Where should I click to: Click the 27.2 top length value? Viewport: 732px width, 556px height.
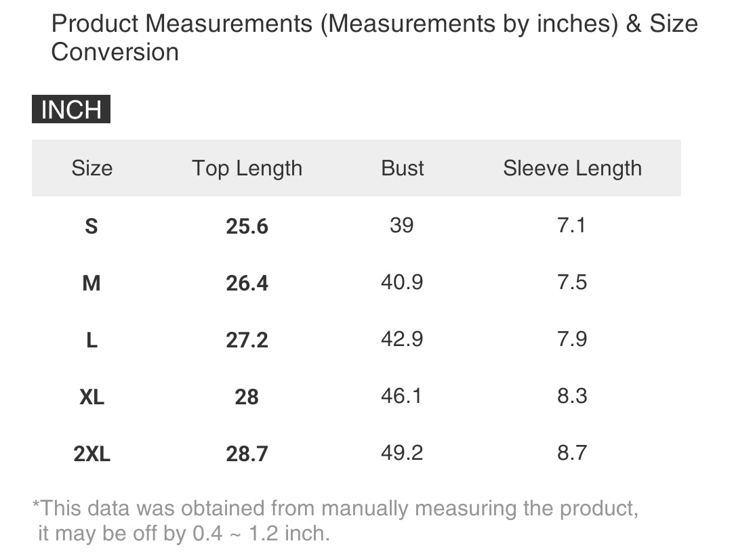click(x=247, y=340)
